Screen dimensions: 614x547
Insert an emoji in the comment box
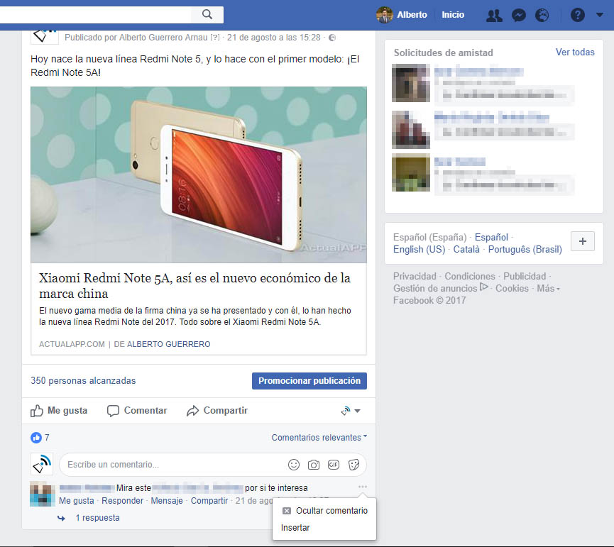[294, 465]
